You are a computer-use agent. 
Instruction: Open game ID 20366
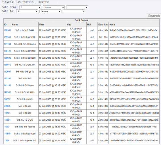click(x=7, y=106)
